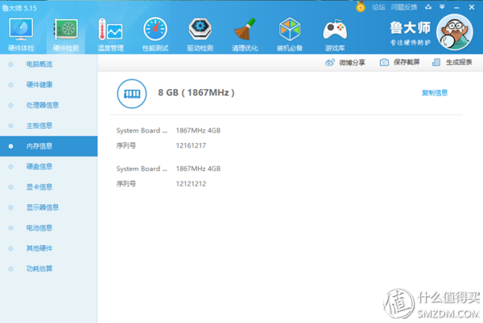The height and width of the screenshot is (323, 483).
Task: Open the dropdown menu arrow in title bar
Action: [x=442, y=7]
